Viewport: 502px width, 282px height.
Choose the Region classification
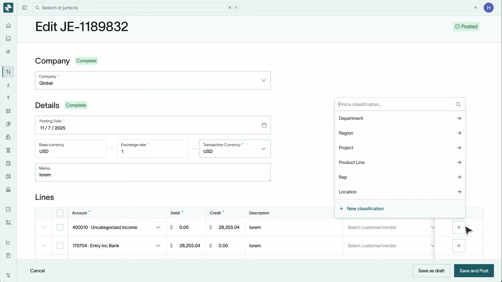[400, 133]
